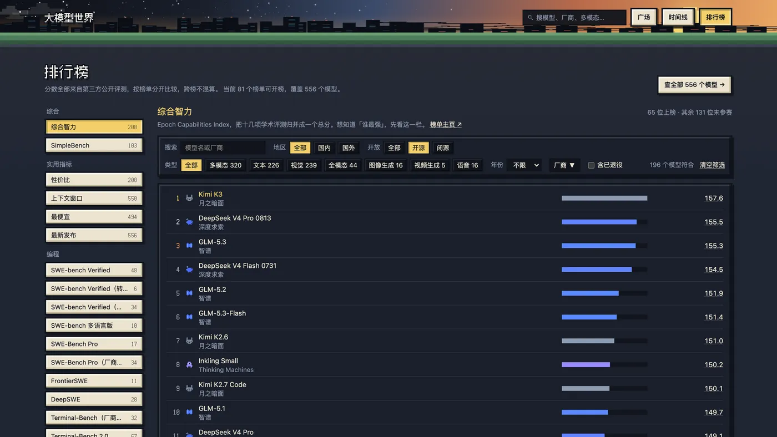The width and height of the screenshot is (777, 437).
Task: Filter type to 语音 16
Action: (x=467, y=165)
